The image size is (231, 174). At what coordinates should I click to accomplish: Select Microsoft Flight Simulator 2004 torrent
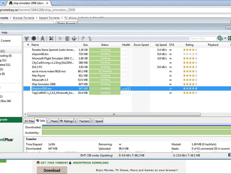127,58
